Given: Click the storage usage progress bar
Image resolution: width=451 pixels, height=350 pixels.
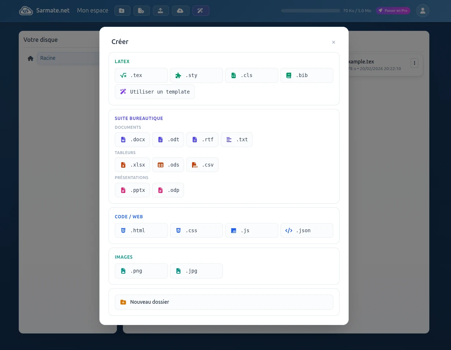Looking at the screenshot, I should (x=311, y=11).
